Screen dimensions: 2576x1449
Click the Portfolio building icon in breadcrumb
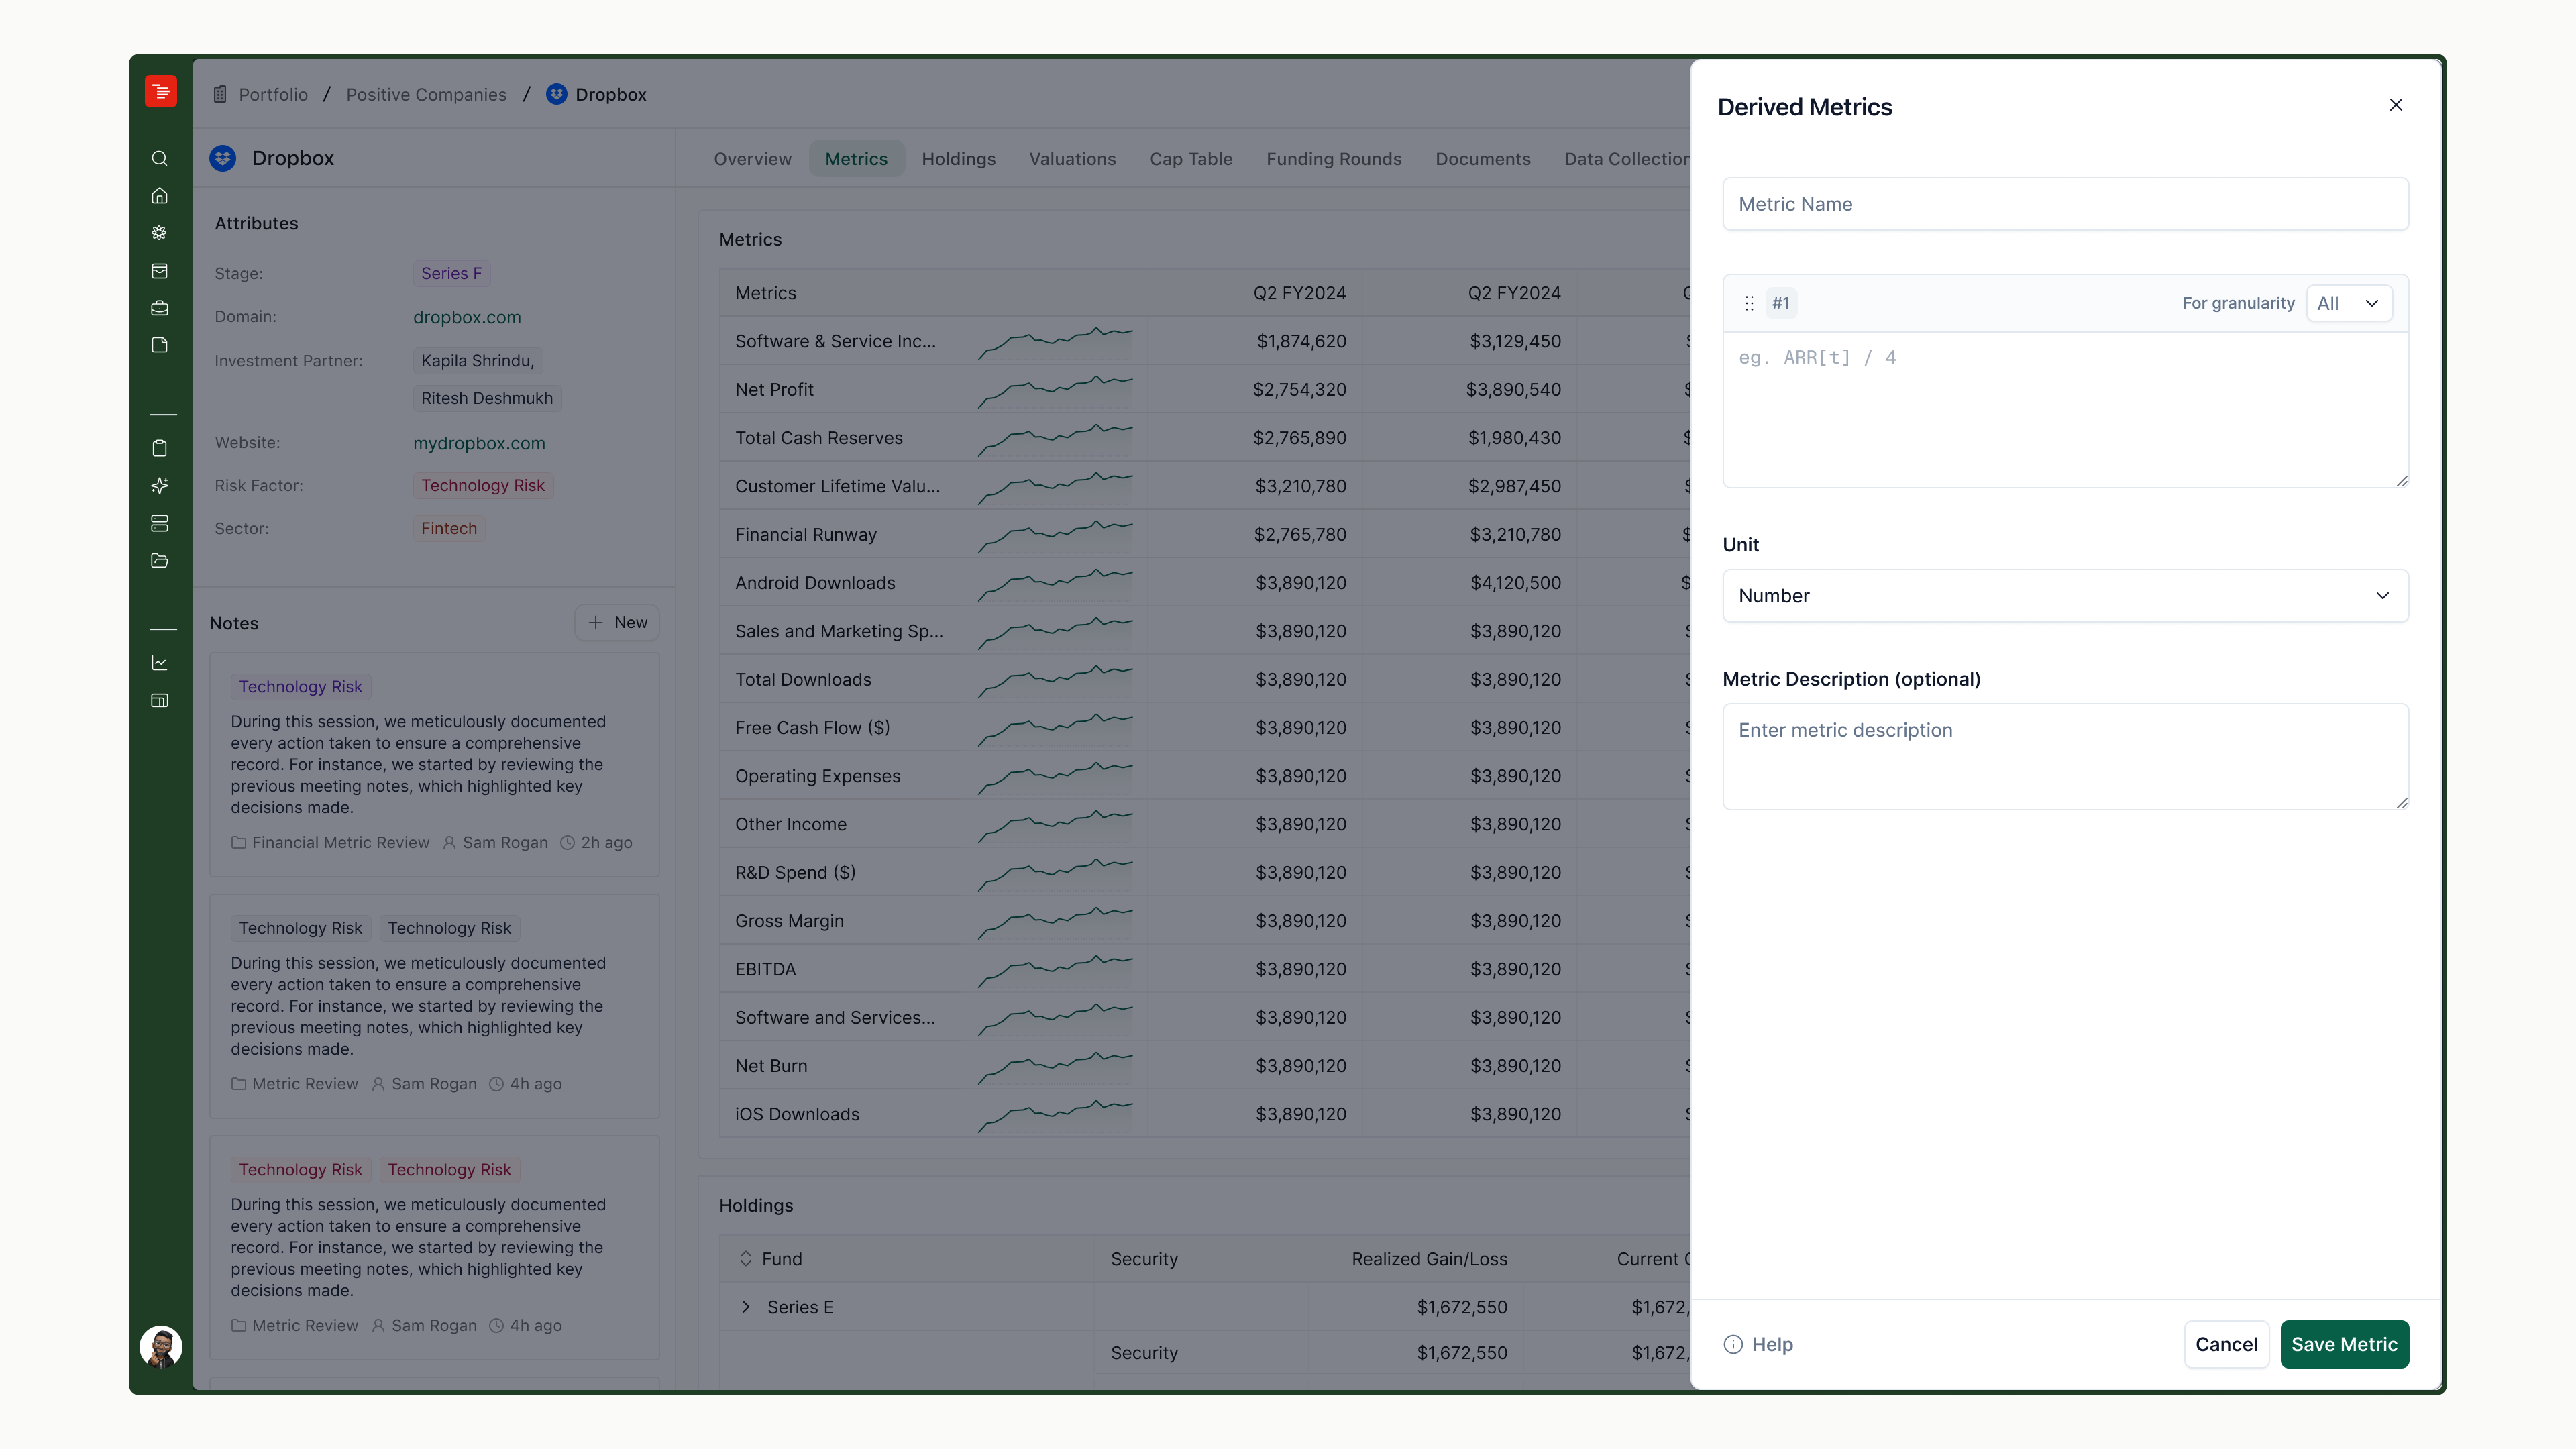click(220, 94)
